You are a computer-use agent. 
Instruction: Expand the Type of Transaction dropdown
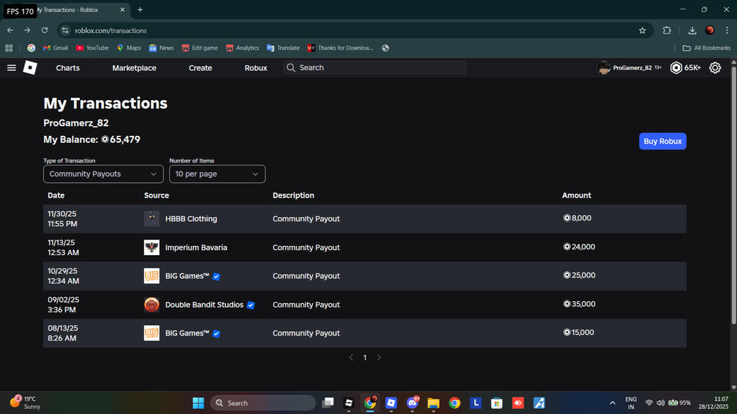(103, 174)
